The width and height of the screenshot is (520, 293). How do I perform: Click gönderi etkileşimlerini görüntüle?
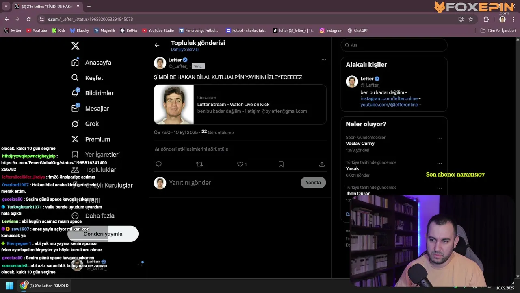pyautogui.click(x=191, y=149)
